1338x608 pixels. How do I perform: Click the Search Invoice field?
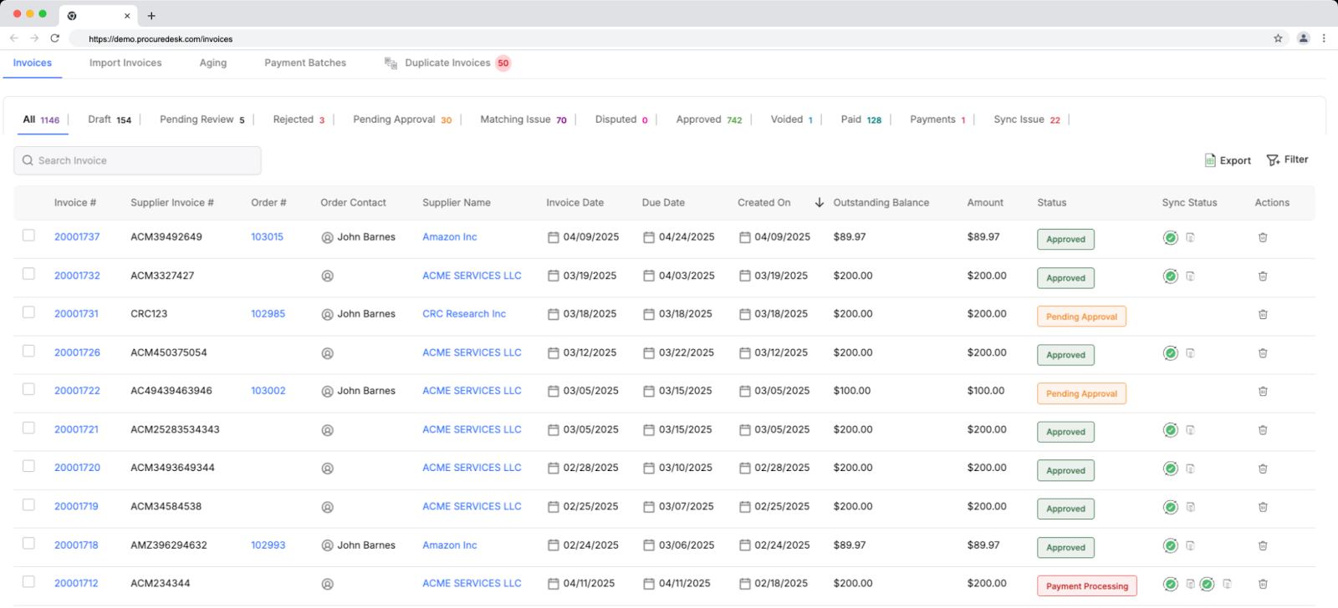[137, 160]
